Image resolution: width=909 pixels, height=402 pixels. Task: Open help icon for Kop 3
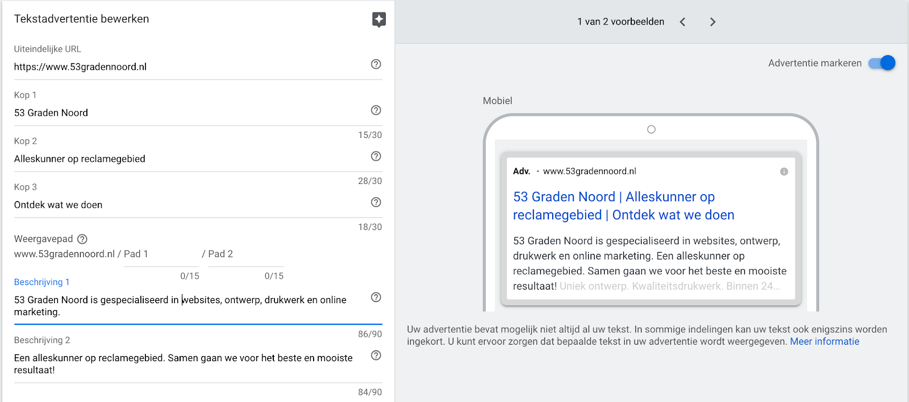(376, 202)
